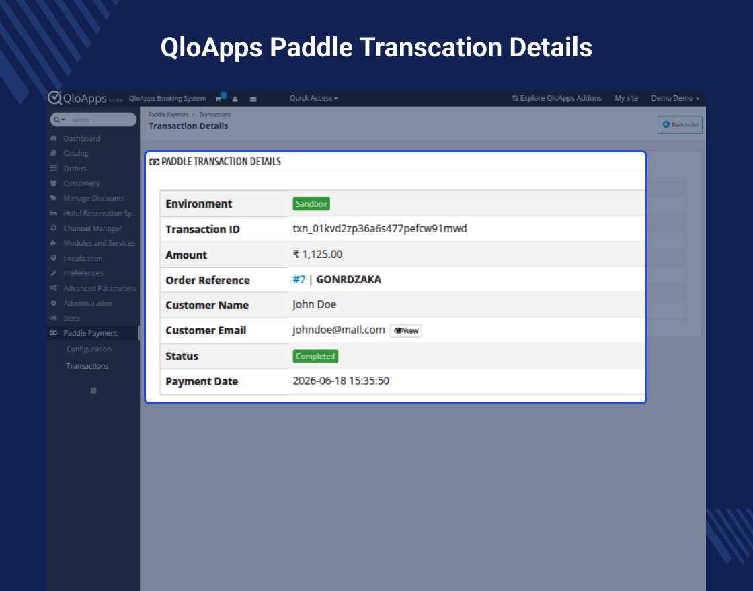Go to Modules and Services

coord(99,243)
